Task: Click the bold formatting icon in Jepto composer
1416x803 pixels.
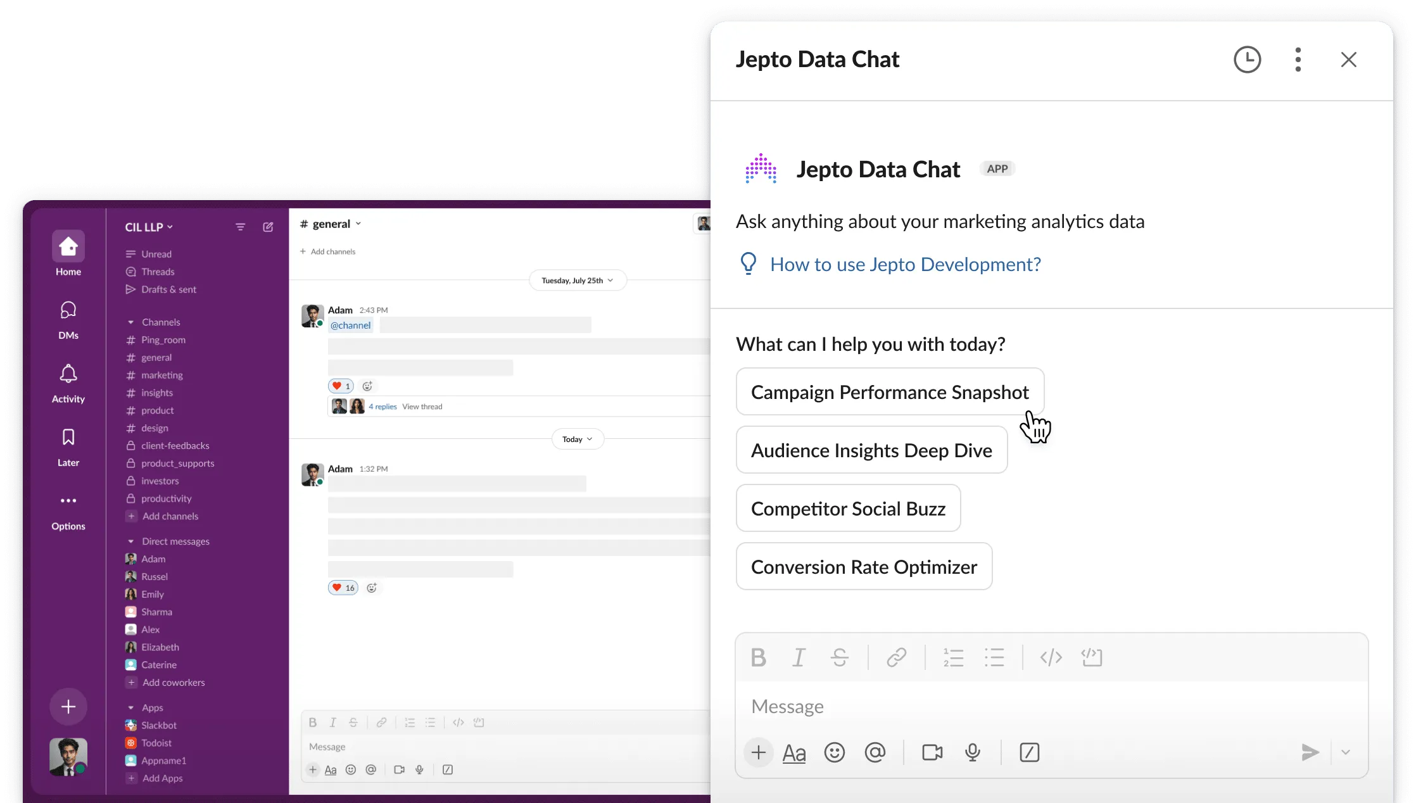Action: coord(758,657)
